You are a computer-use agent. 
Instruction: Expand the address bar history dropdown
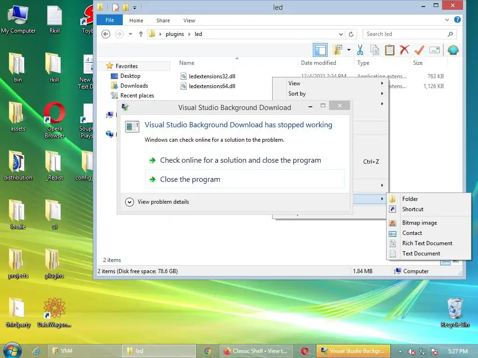tap(341, 34)
